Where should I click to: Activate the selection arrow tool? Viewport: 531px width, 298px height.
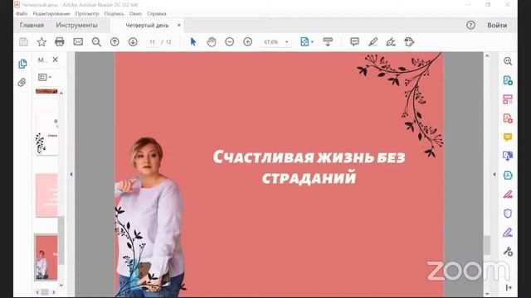[x=193, y=42]
